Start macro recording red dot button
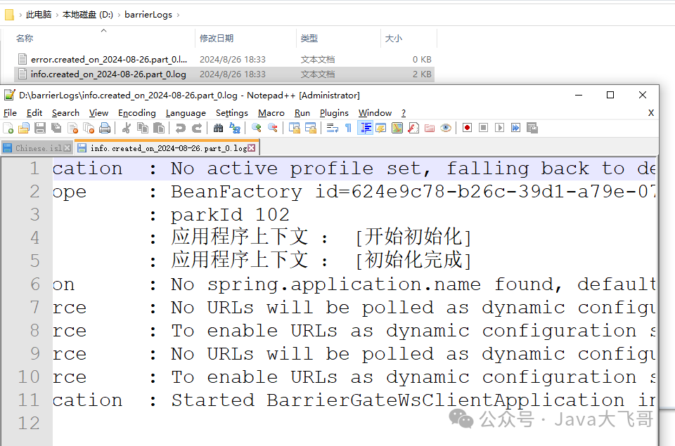This screenshot has width=675, height=446. (x=467, y=128)
